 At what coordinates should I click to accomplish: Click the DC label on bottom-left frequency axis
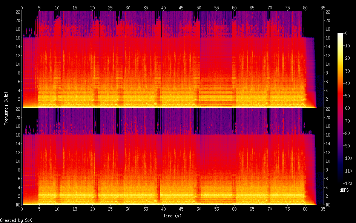coord(17,205)
